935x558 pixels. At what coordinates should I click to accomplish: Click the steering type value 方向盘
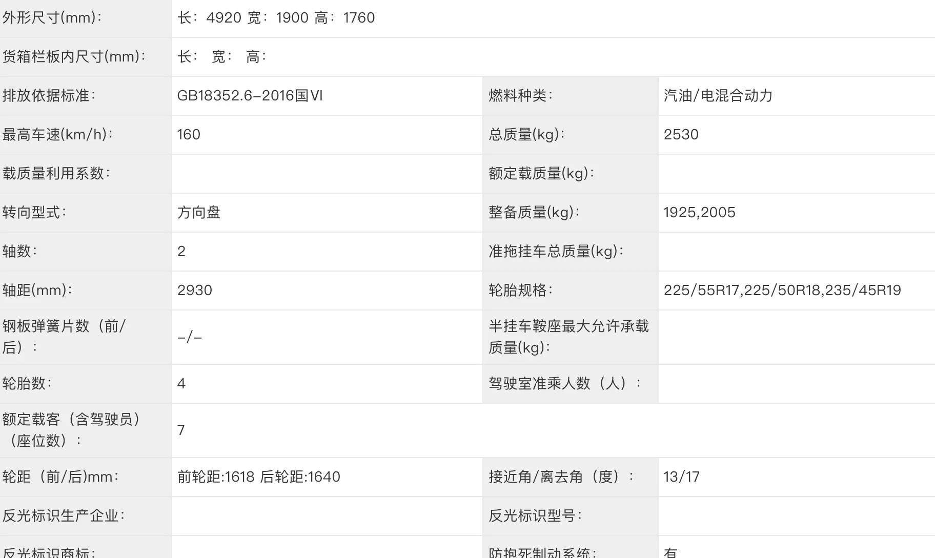click(x=199, y=213)
